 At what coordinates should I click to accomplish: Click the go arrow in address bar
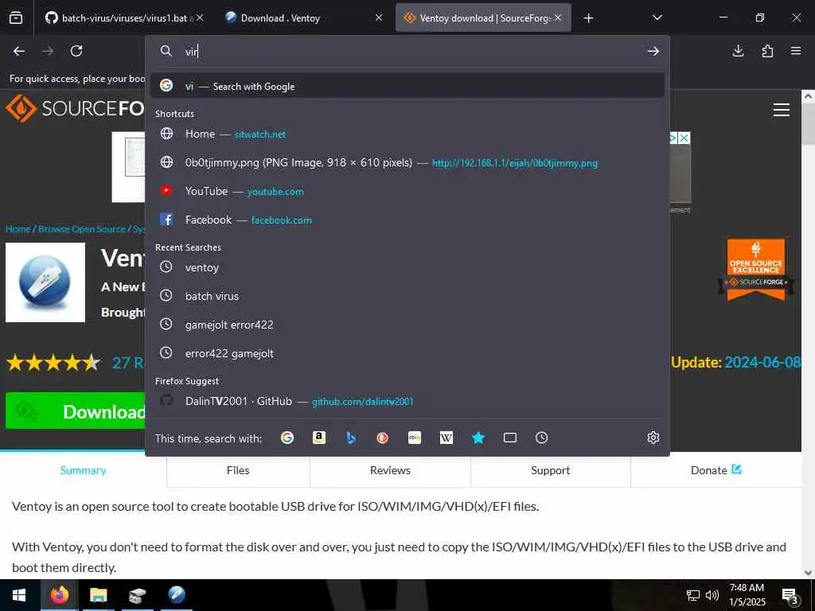653,51
